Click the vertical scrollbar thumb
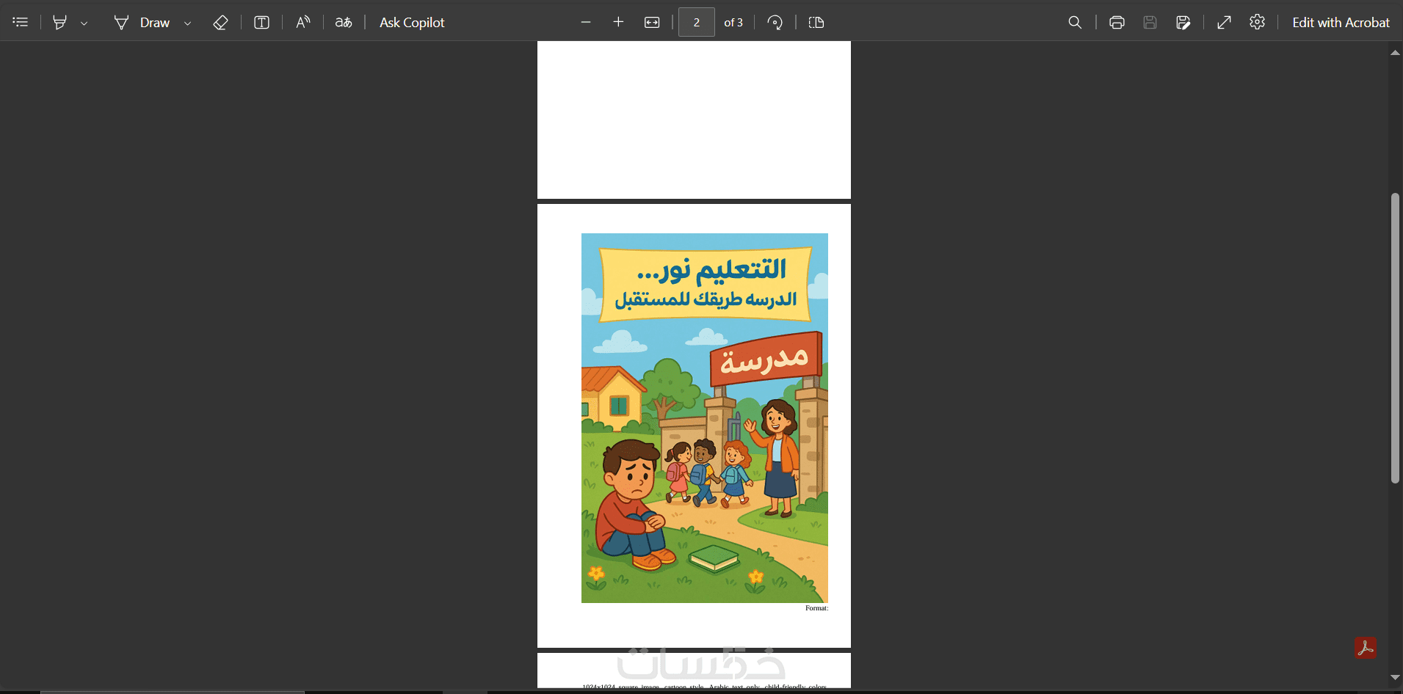 click(1395, 338)
